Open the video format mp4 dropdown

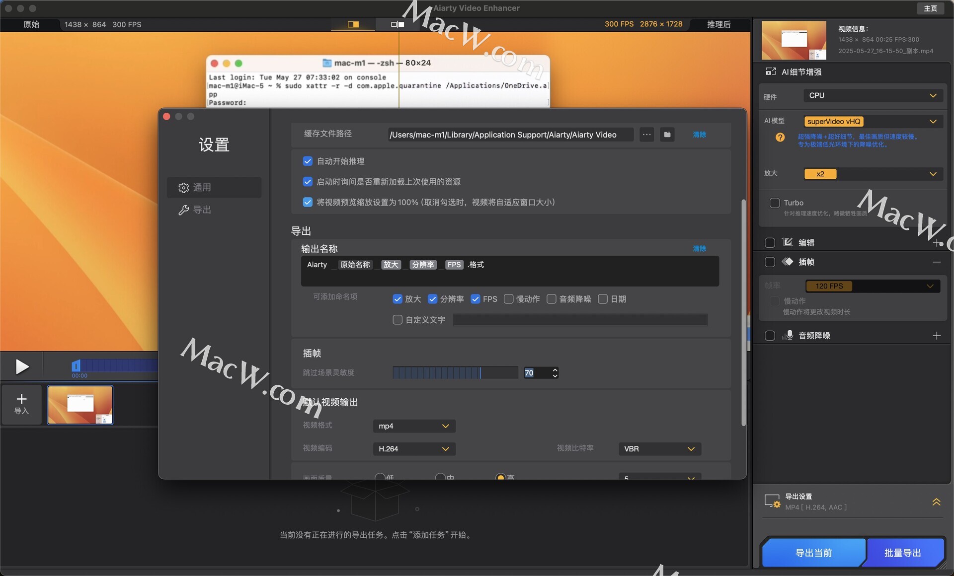pos(414,426)
